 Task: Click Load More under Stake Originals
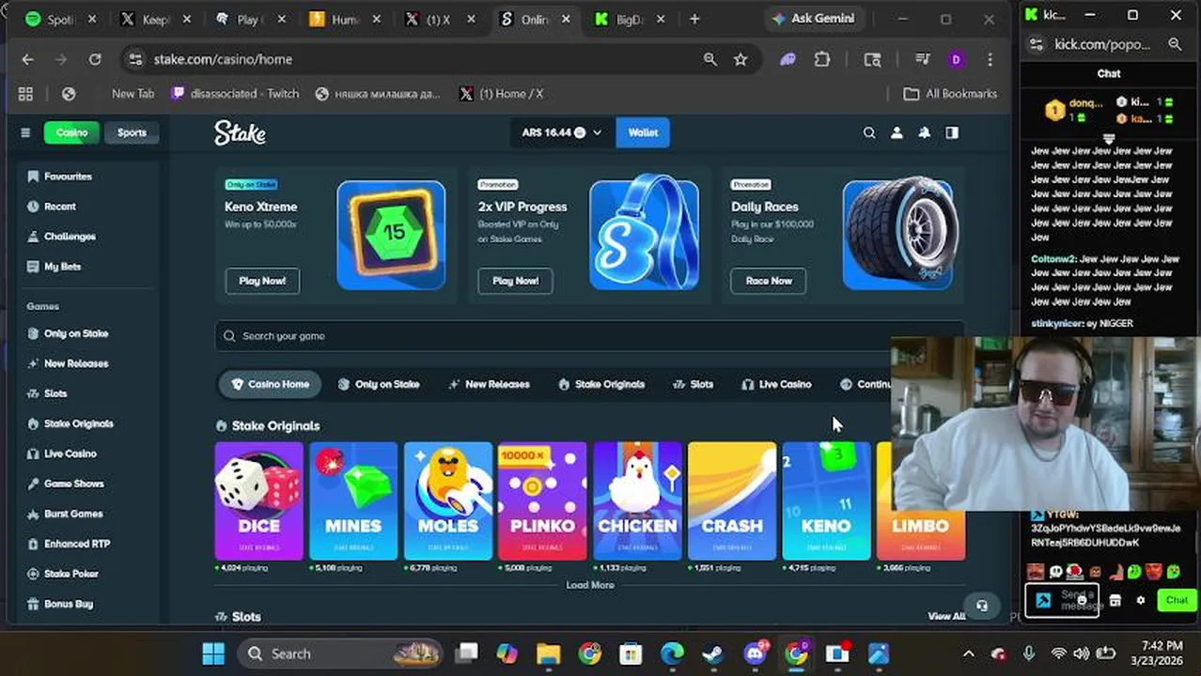click(590, 585)
